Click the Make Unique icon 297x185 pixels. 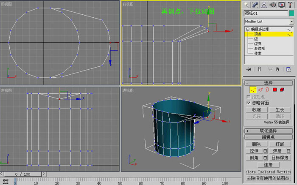pos(270,69)
